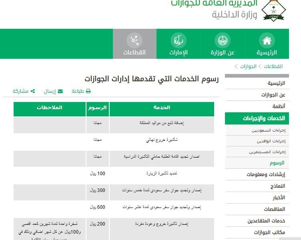Viewport: 301px width, 240px height.
Task: Open sidebar item أنظمة
Action: (x=257, y=106)
